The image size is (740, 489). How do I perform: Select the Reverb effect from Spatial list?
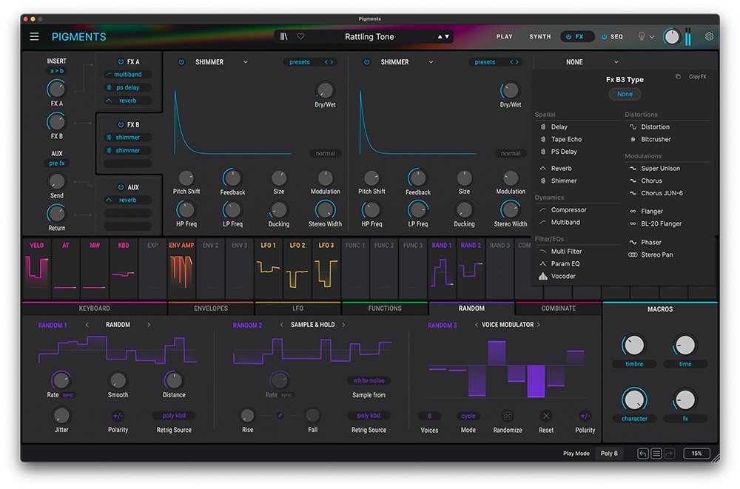pyautogui.click(x=556, y=168)
